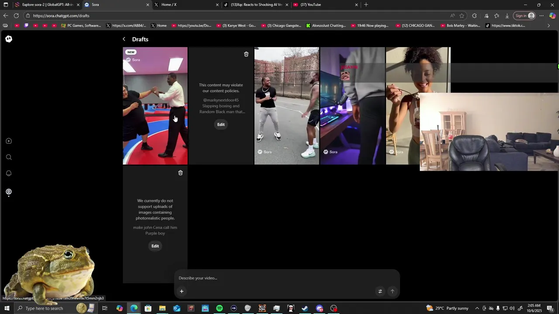Open Task View on taskbar
This screenshot has height=314, width=559.
pyautogui.click(x=105, y=308)
